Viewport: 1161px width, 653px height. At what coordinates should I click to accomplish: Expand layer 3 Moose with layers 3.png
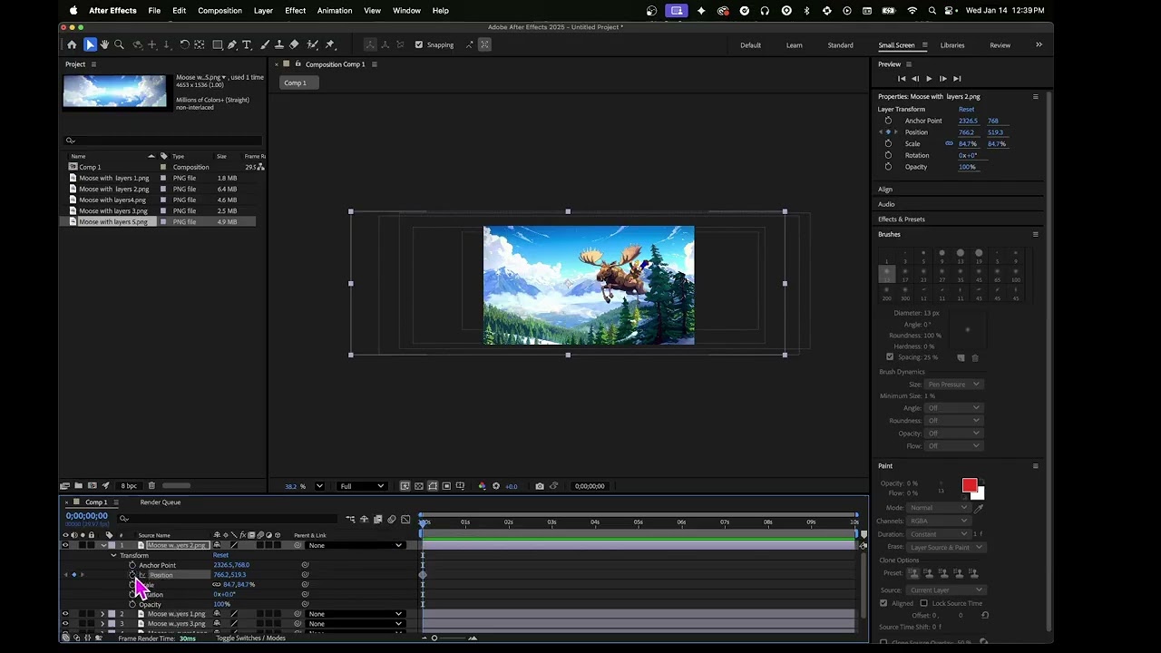[102, 624]
